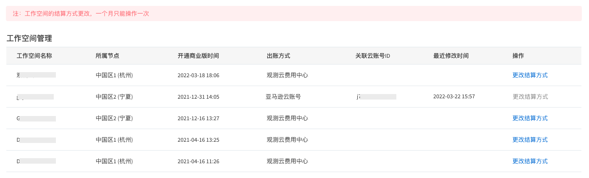Click the 操作 column header
This screenshot has height=178, width=589.
point(518,56)
